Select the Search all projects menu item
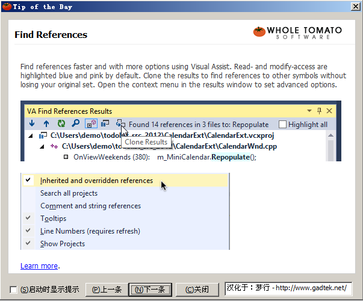 pos(125,193)
